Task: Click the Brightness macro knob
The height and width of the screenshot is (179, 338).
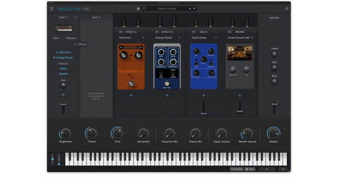Action: (x=66, y=133)
